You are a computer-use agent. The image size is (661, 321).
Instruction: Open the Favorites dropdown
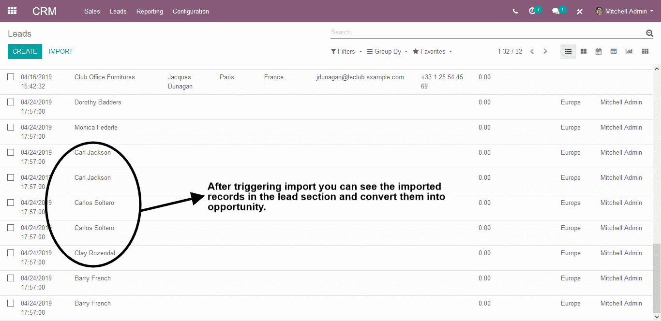(433, 51)
